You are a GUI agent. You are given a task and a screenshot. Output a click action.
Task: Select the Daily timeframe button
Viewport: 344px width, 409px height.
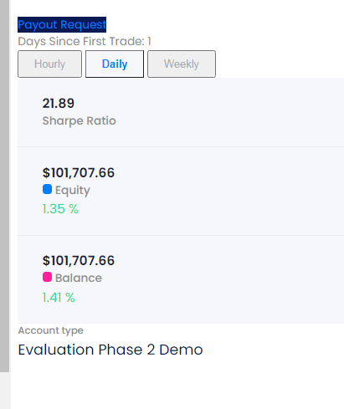115,64
